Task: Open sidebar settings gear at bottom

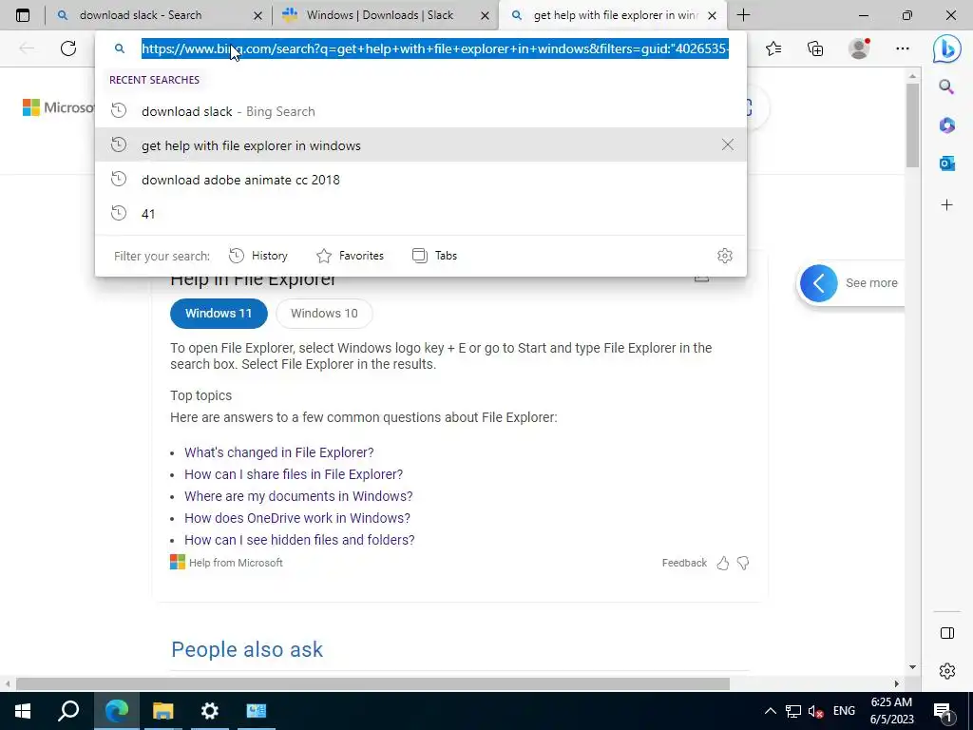Action: tap(947, 671)
